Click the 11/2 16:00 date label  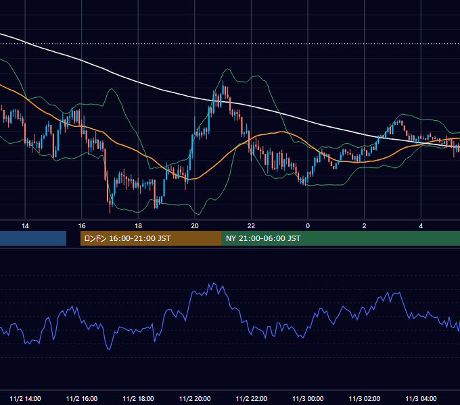[82, 398]
